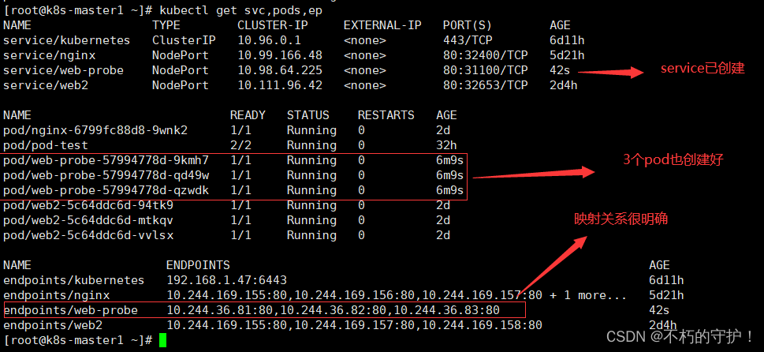
Task: Click the "2/2" ready value of pod-test
Action: click(240, 145)
